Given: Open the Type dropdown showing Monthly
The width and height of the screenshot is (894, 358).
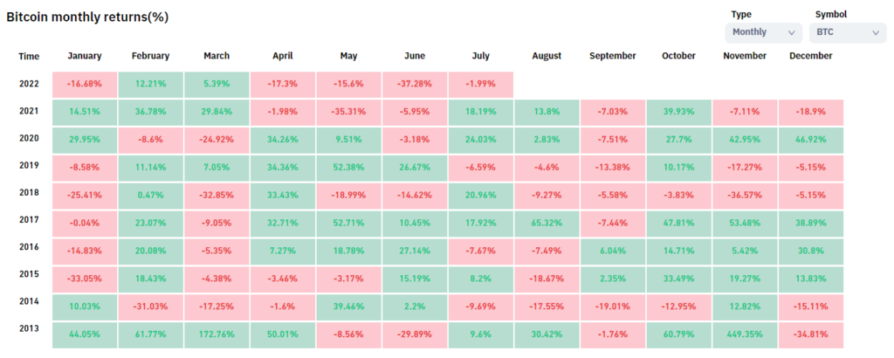Looking at the screenshot, I should pyautogui.click(x=763, y=32).
